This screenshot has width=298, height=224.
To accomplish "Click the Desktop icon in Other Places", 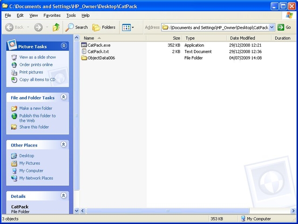I will pos(14,156).
